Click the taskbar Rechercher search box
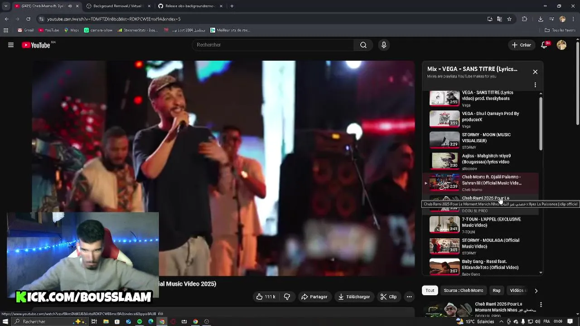The width and height of the screenshot is (580, 326). (50, 321)
